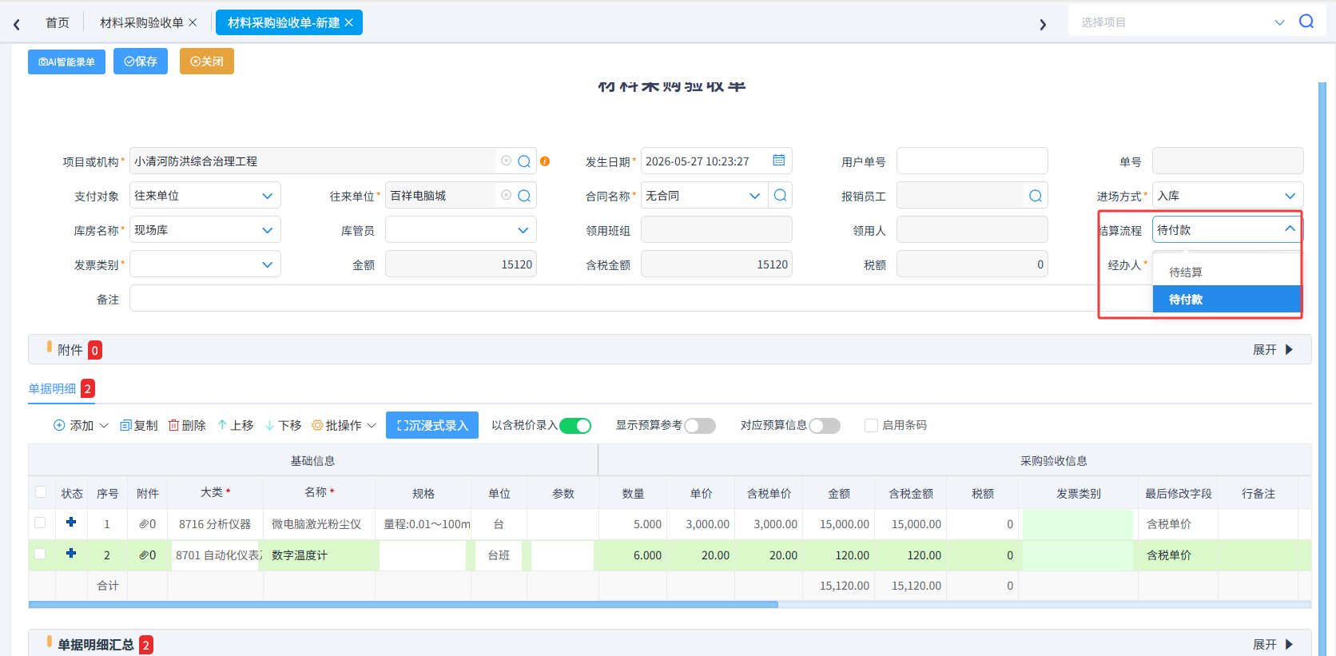Clear 往来单位 field with the x icon

coord(506,195)
